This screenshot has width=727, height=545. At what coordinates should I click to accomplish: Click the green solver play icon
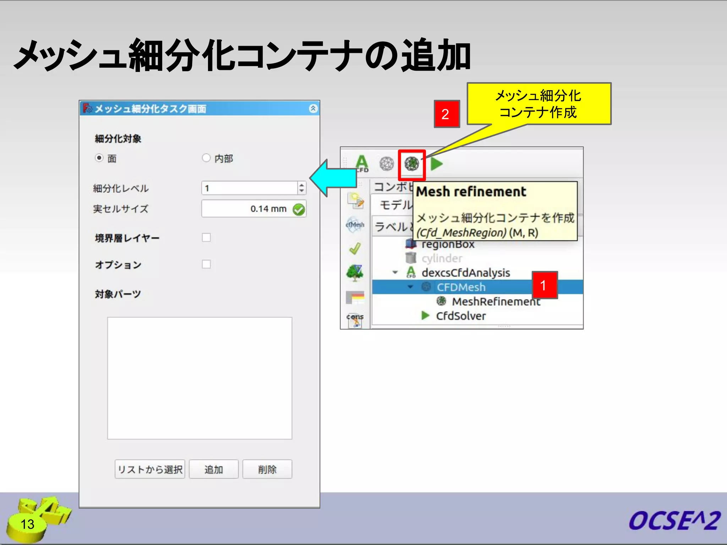click(436, 164)
